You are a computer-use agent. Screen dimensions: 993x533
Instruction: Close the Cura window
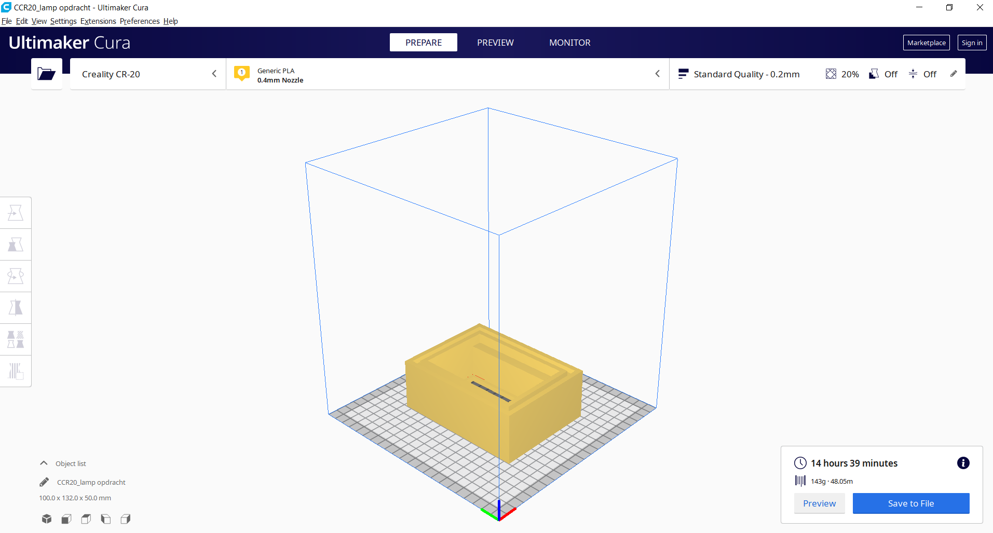[980, 7]
